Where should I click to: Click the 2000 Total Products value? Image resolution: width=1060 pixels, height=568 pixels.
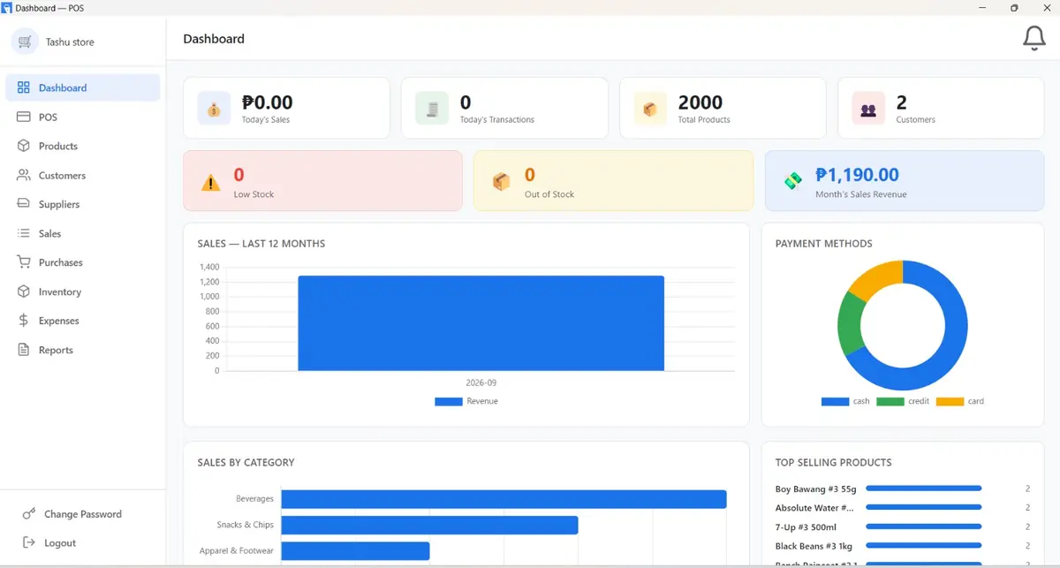point(700,103)
